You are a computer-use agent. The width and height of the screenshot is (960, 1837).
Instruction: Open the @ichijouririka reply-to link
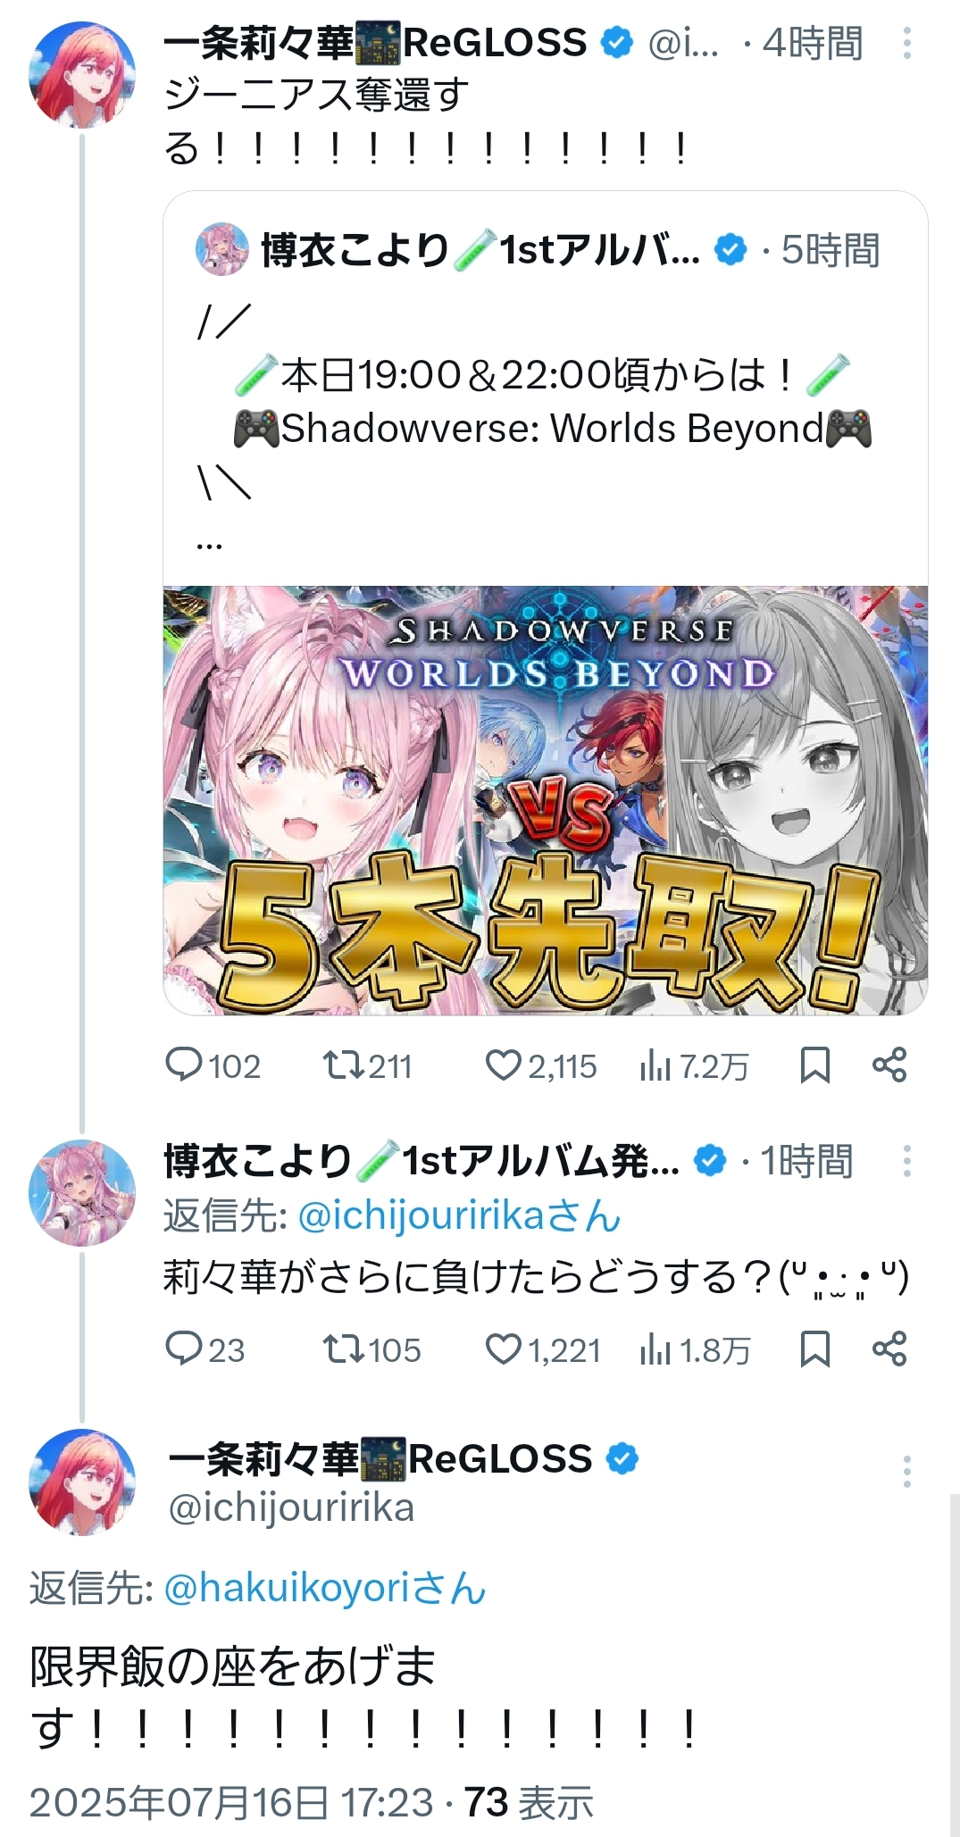coord(459,1216)
